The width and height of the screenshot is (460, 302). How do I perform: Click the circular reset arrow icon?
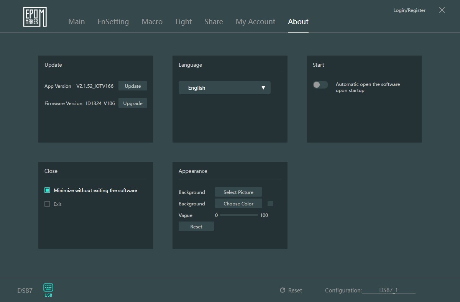click(283, 290)
